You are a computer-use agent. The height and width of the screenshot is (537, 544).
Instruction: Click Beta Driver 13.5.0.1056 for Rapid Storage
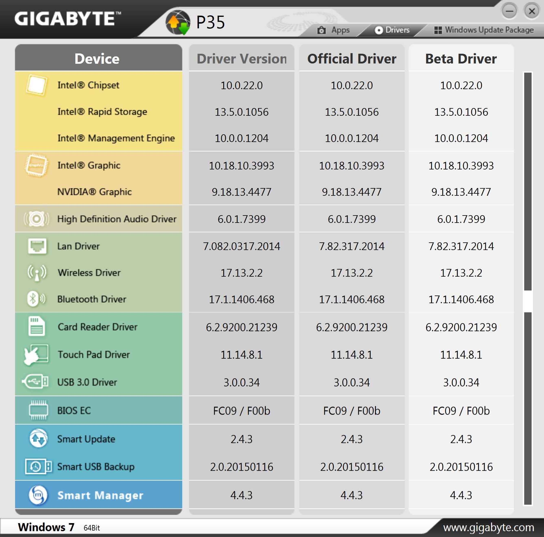pyautogui.click(x=461, y=112)
